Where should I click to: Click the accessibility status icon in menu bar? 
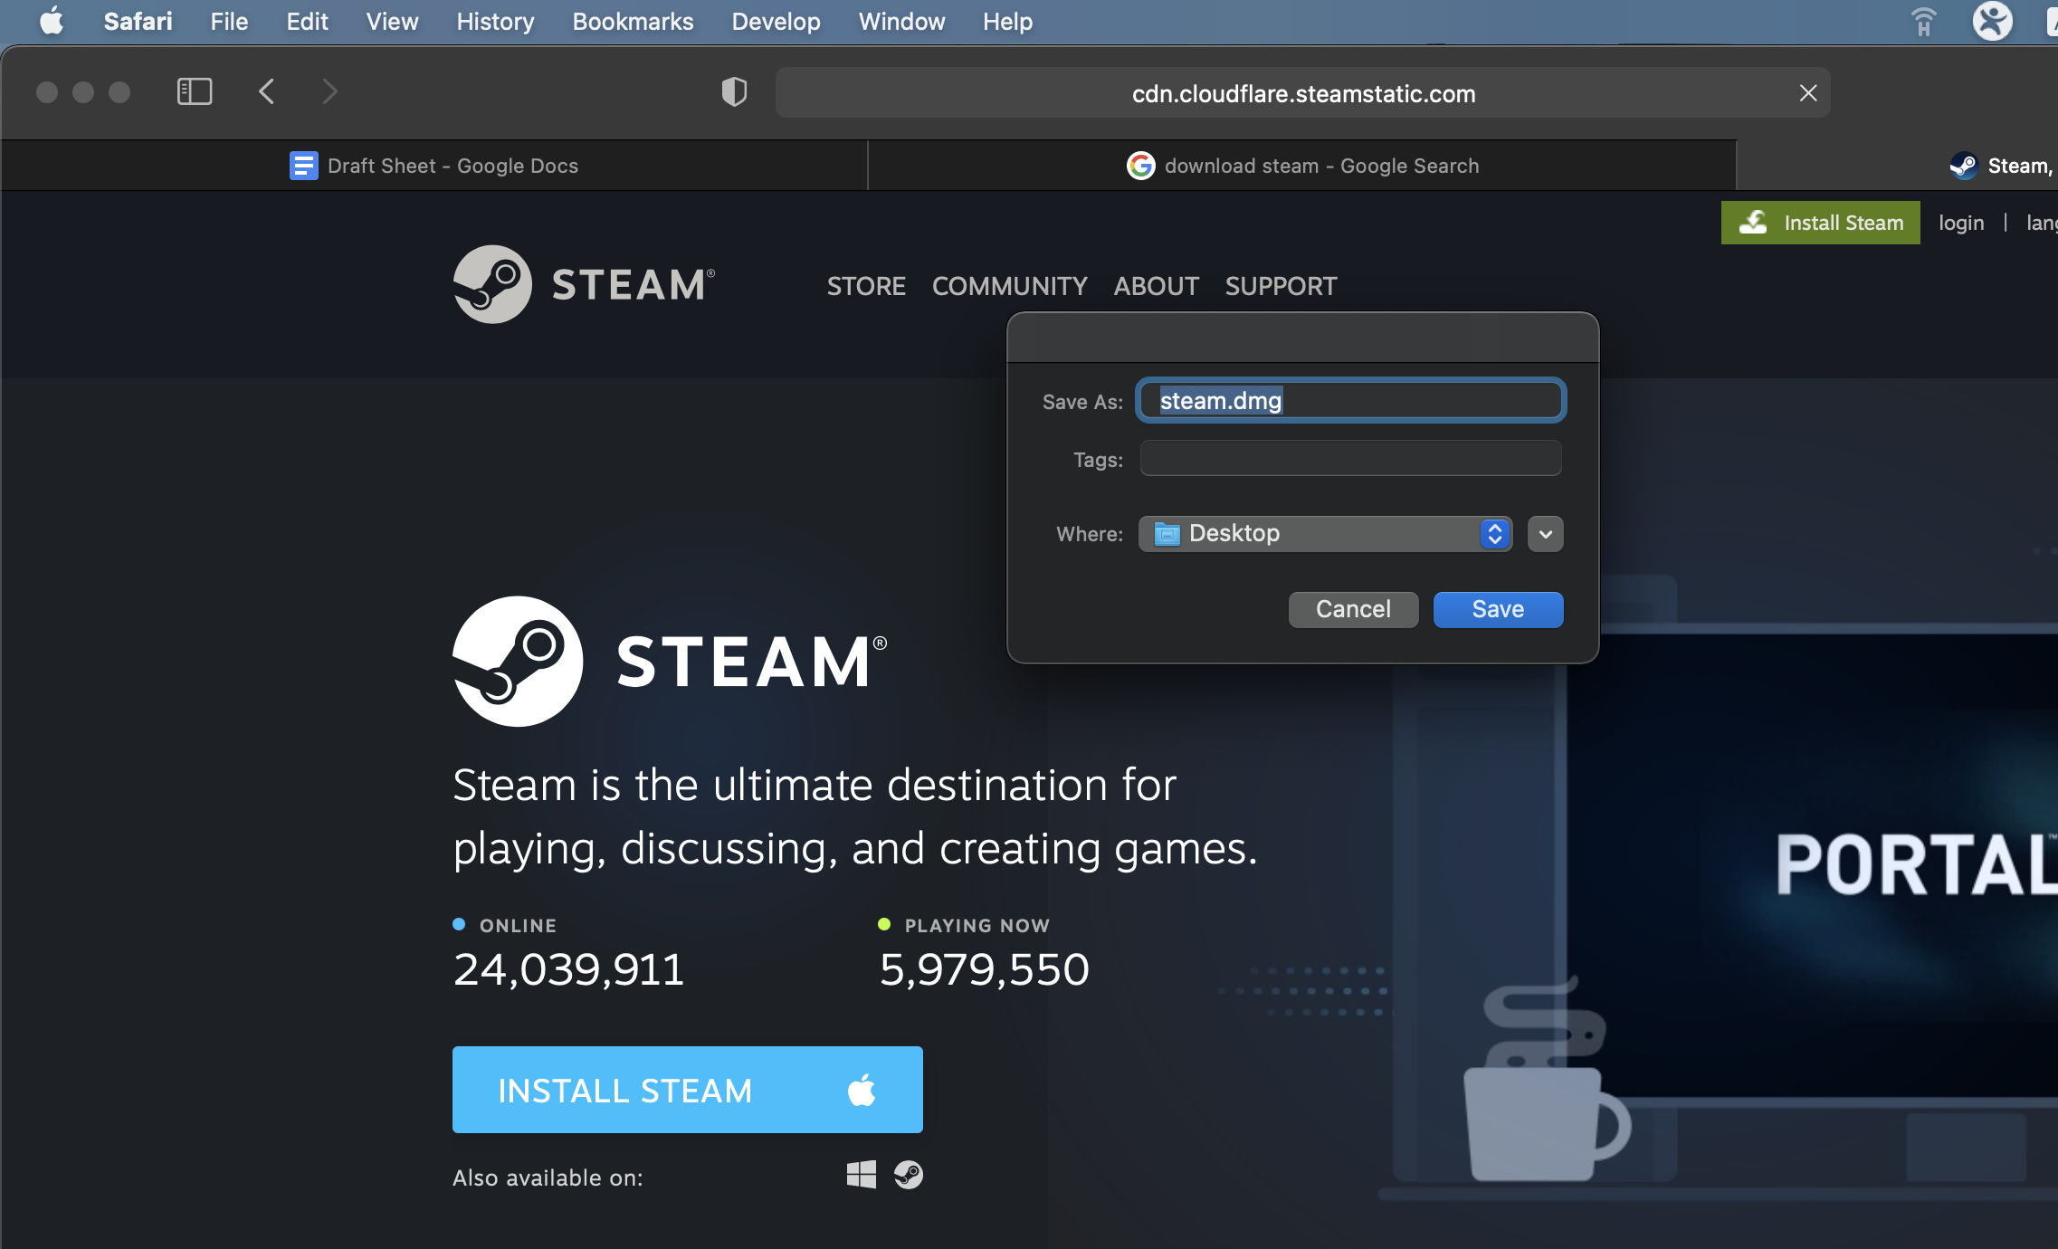(1992, 21)
